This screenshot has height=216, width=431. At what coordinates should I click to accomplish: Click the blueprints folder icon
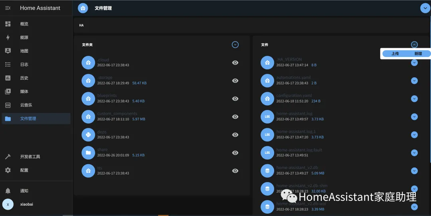coord(88,98)
